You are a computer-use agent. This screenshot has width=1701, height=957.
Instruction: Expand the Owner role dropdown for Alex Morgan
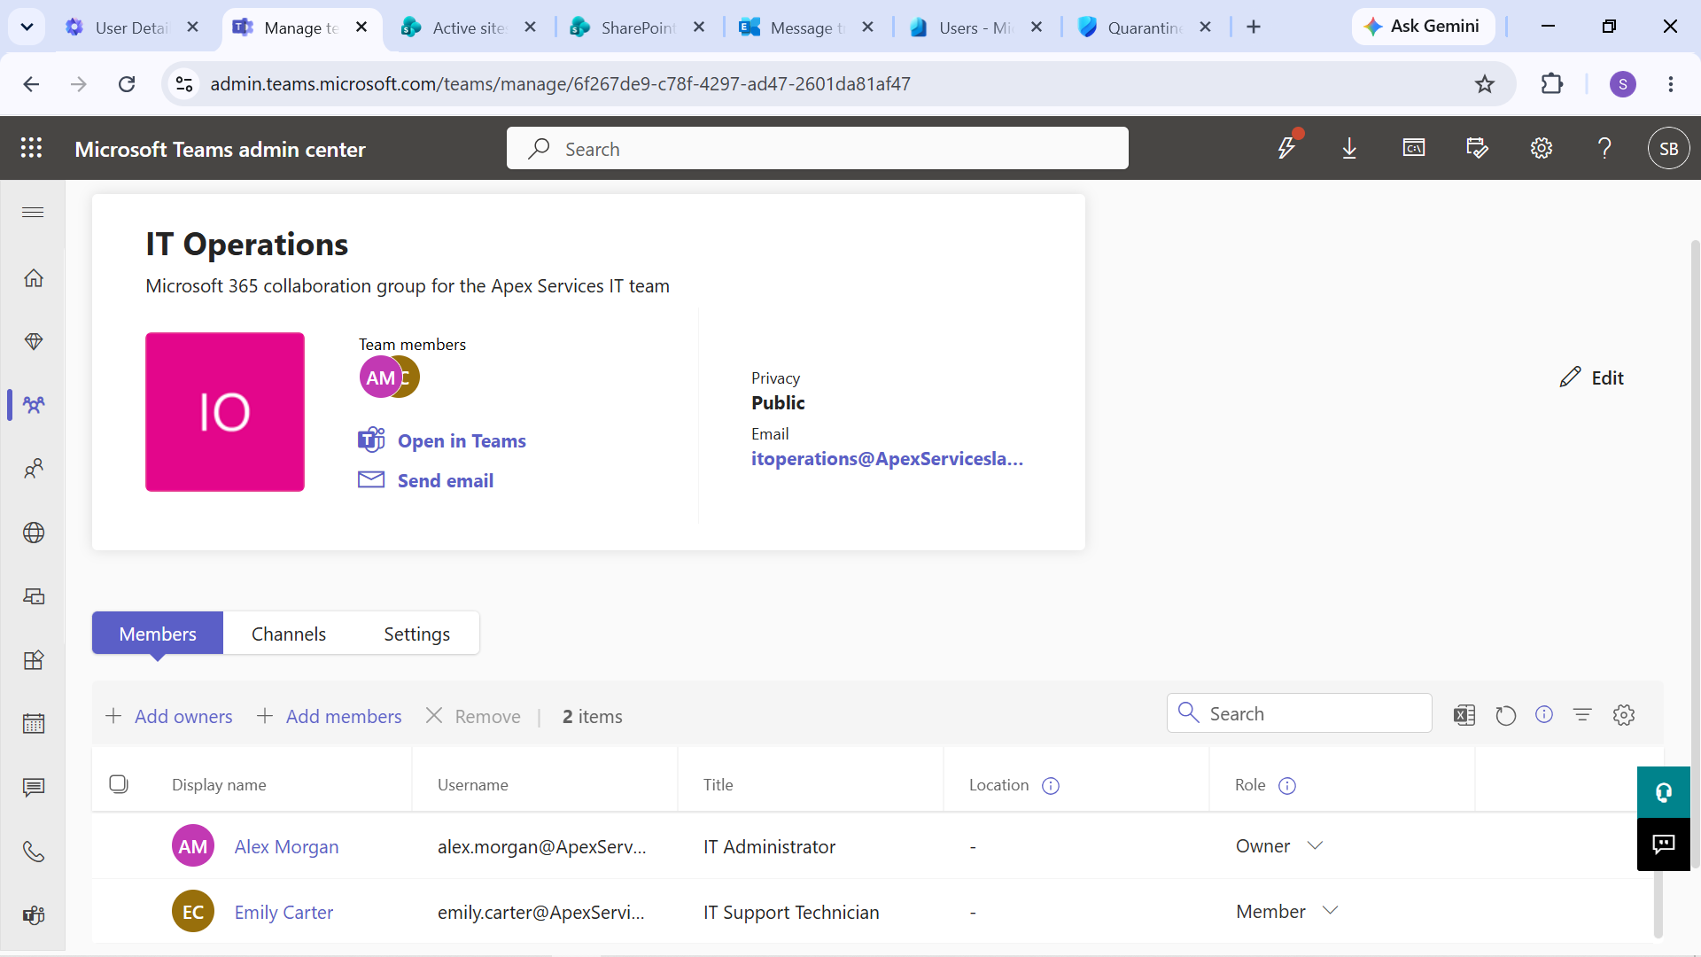1315,846
